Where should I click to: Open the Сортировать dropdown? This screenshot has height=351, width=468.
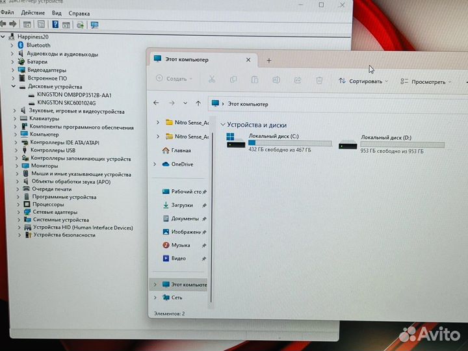[363, 81]
